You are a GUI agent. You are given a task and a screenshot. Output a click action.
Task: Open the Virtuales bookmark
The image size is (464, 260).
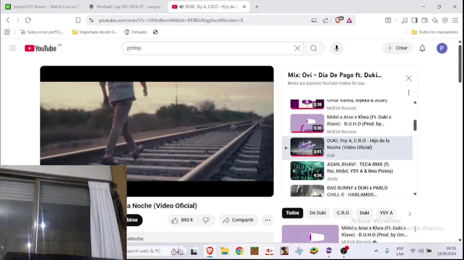pyautogui.click(x=136, y=32)
